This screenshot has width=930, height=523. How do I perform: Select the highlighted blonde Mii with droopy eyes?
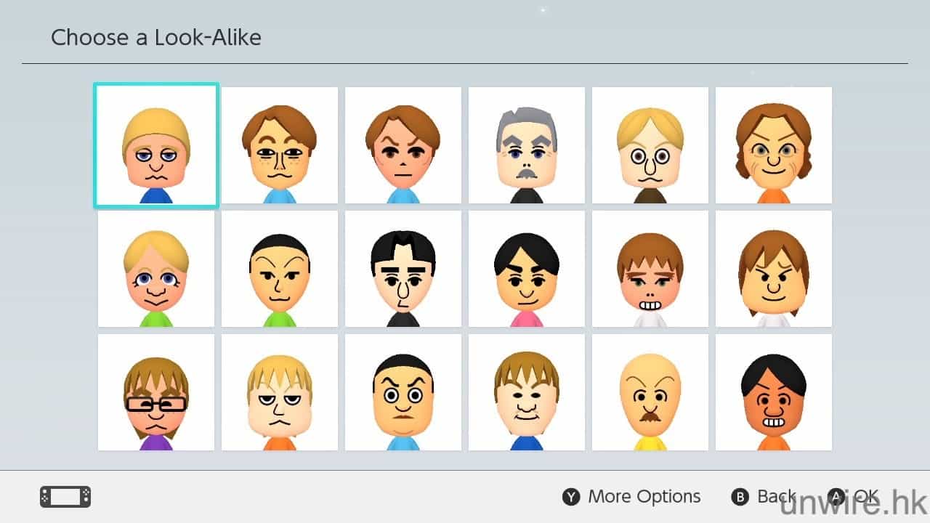[x=156, y=145]
